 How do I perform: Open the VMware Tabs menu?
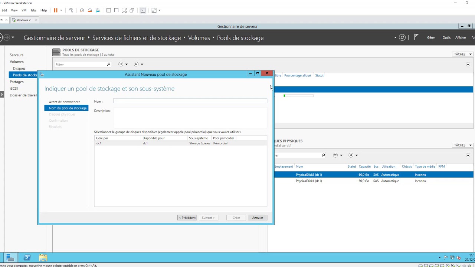tap(33, 10)
